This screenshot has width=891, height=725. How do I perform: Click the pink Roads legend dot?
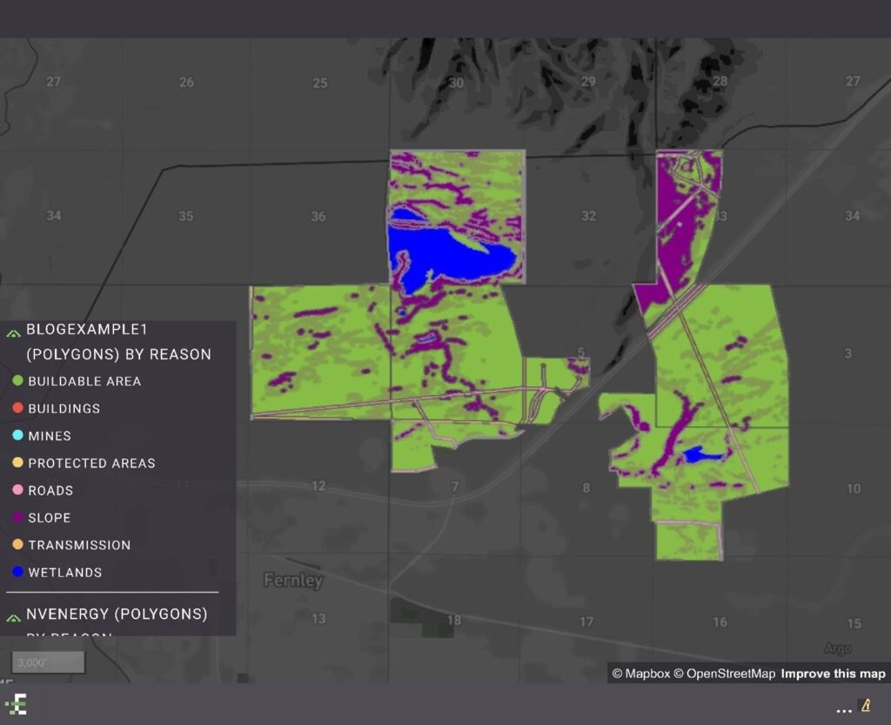pos(17,490)
